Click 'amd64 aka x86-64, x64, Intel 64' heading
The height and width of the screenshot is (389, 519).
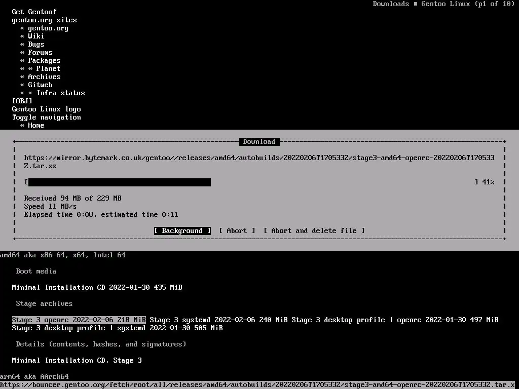tap(62, 255)
